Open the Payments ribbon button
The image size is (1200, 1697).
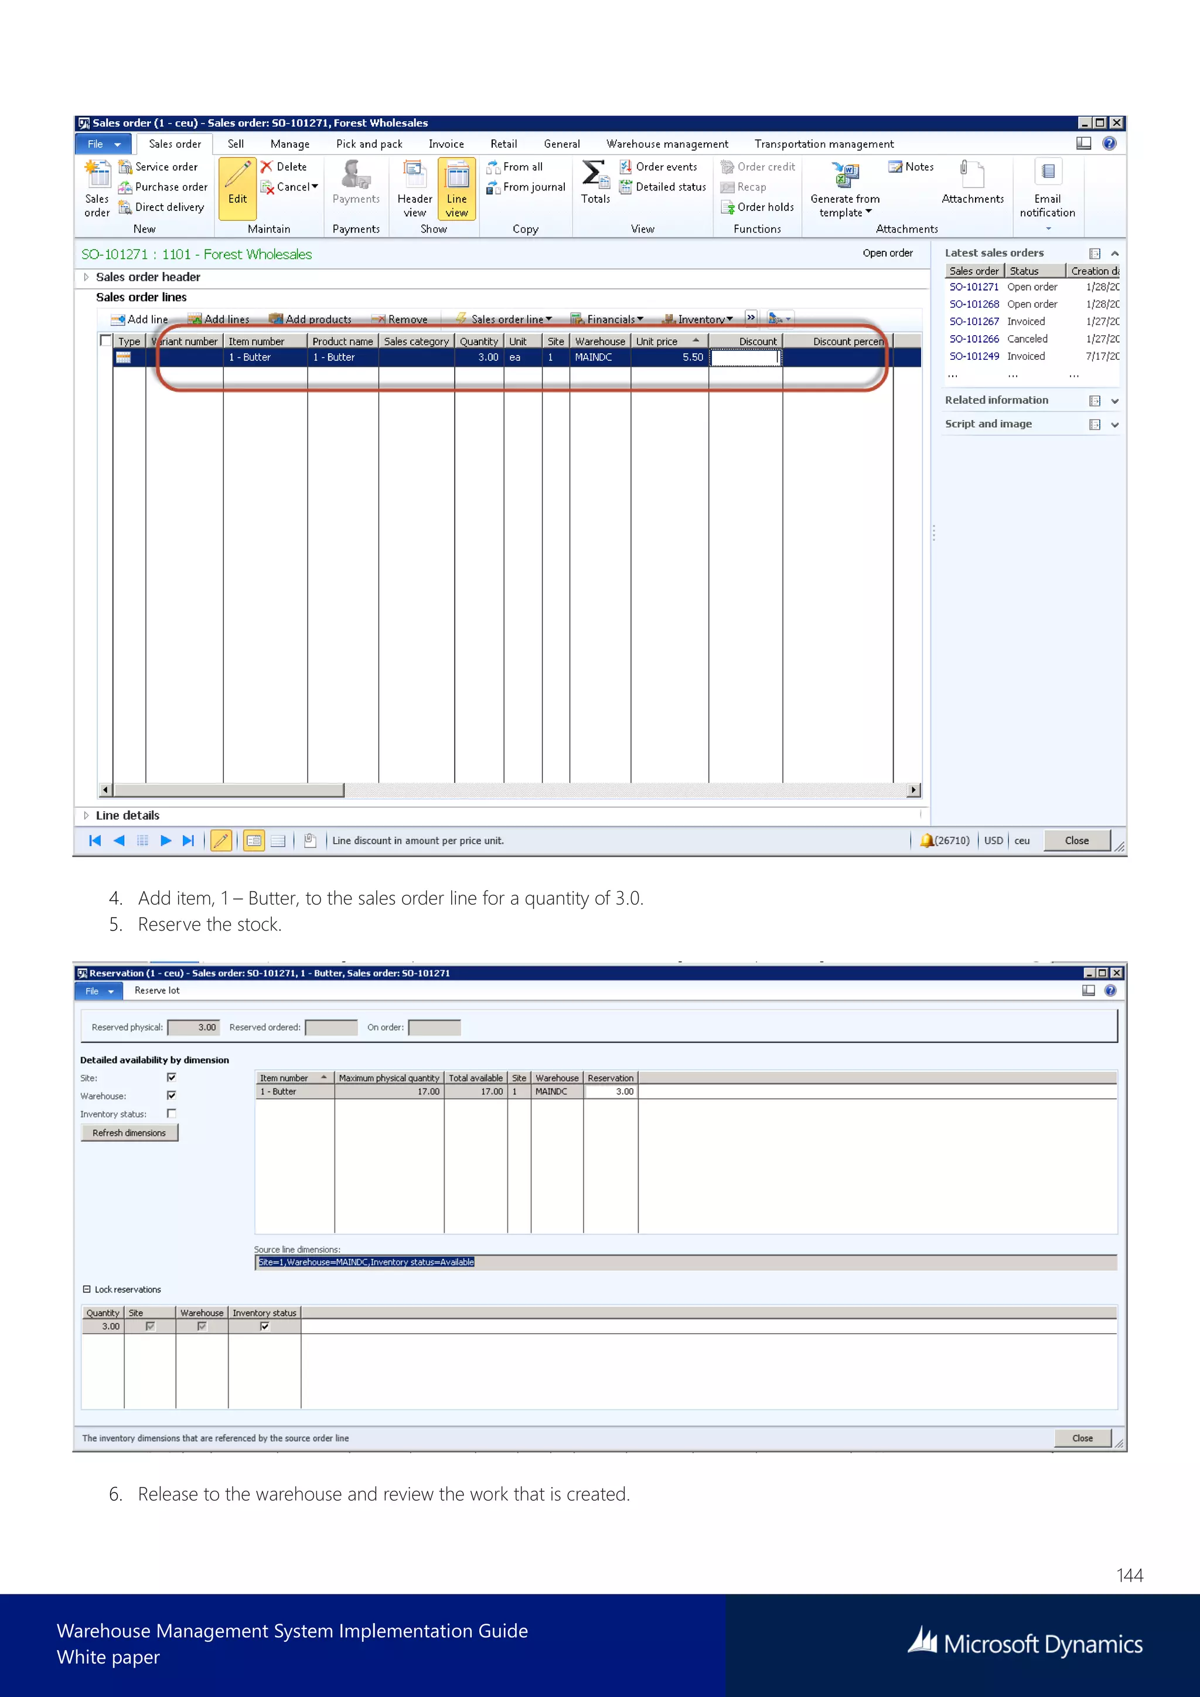coord(356,183)
